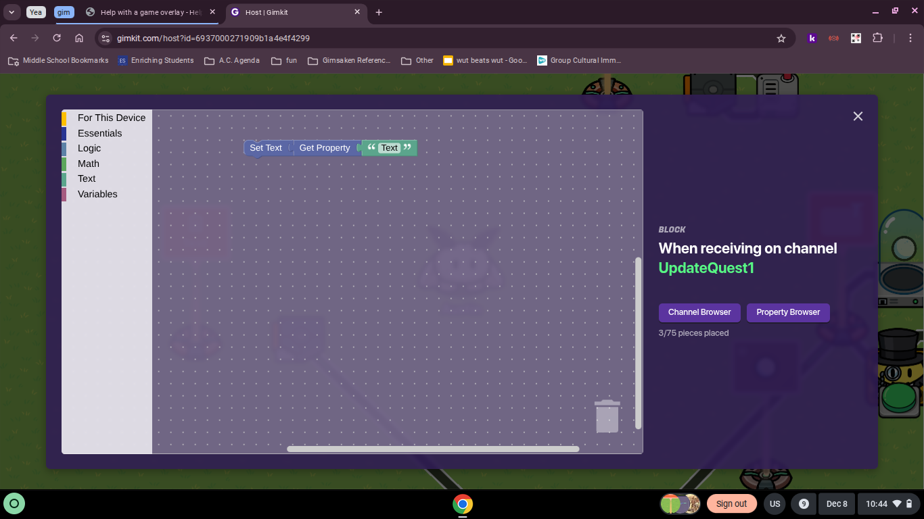Click the trash can icon in workspace
Image resolution: width=924 pixels, height=519 pixels.
click(x=607, y=416)
